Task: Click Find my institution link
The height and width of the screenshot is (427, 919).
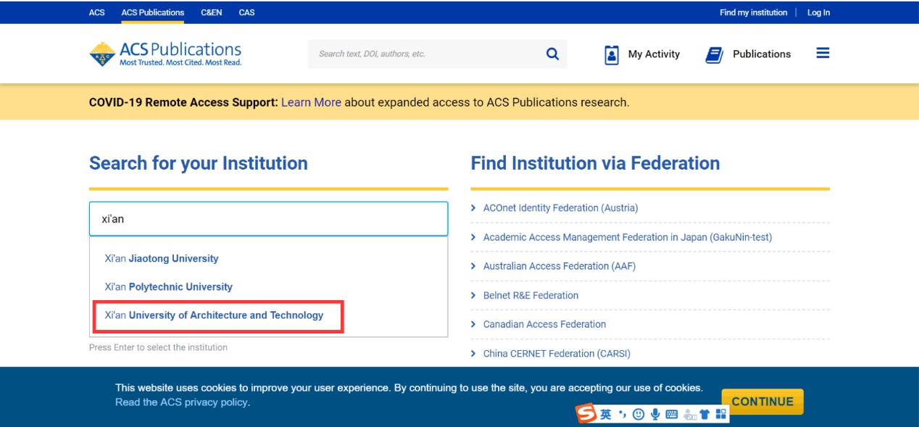Action: pos(753,12)
